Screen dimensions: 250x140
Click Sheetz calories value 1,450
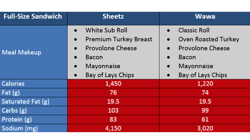tap(113, 83)
